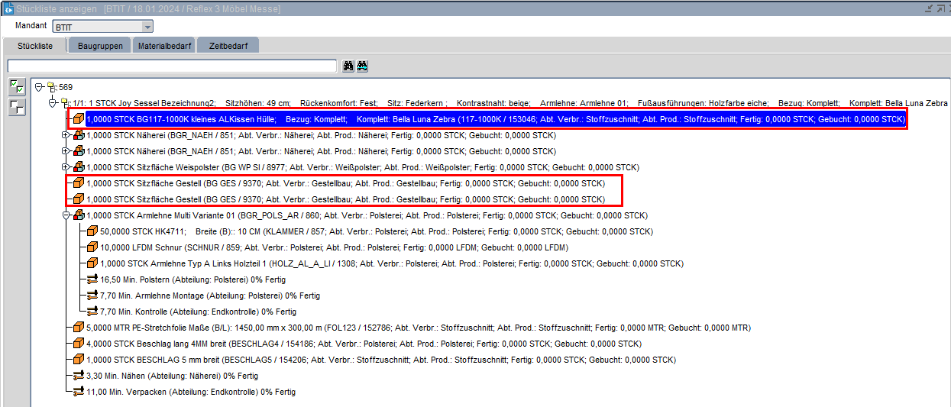Click the operation icon for 16,50 Min. Polstern
The image size is (951, 407).
[x=92, y=279]
